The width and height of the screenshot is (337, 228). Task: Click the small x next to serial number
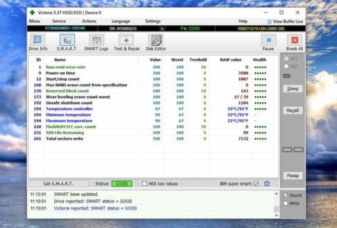coord(162,29)
